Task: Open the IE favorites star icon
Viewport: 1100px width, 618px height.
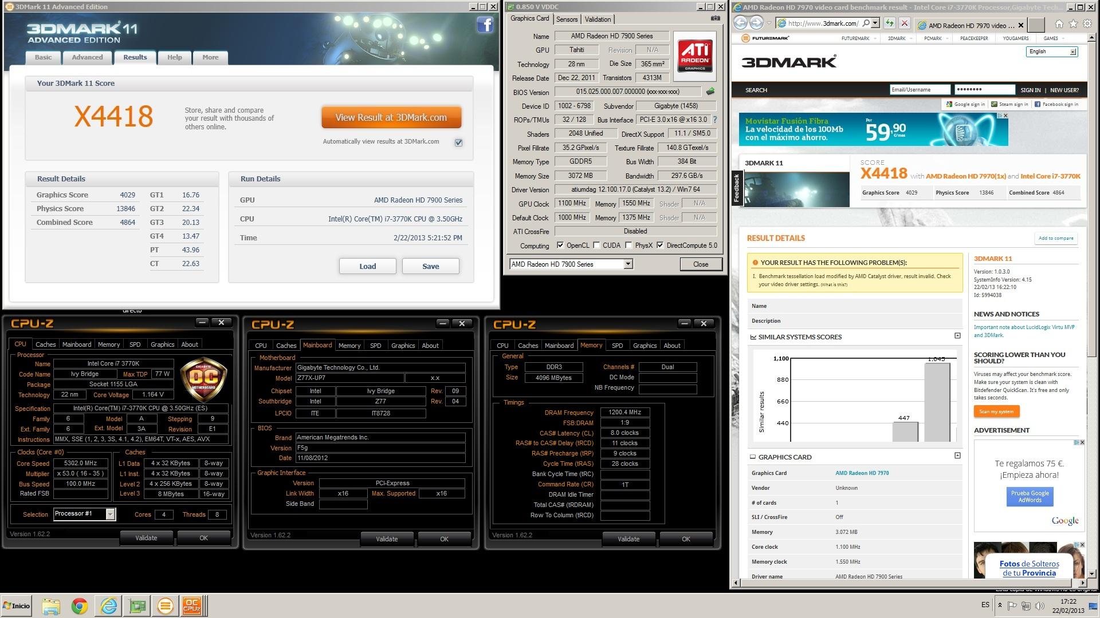Action: coord(1073,23)
